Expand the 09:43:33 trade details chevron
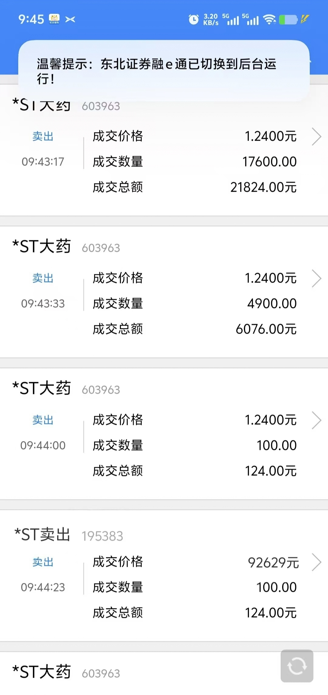This screenshot has width=328, height=695. [x=316, y=279]
